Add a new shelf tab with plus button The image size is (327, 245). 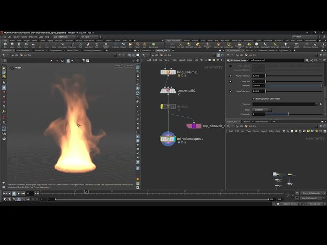134,41
